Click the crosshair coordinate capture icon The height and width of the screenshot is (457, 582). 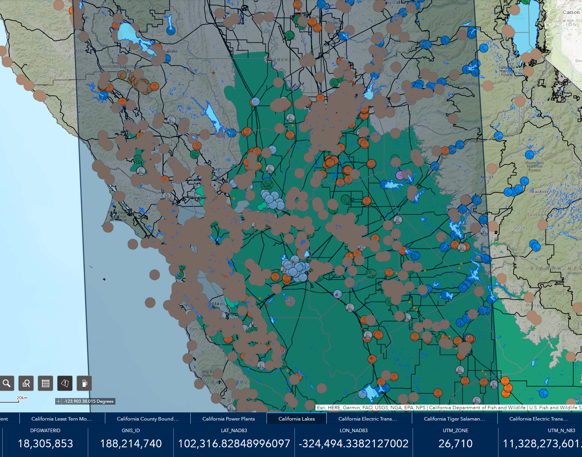point(59,401)
